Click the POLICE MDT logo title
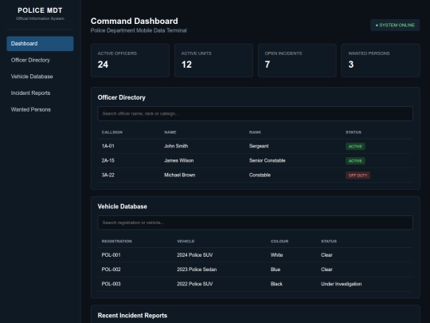 [x=40, y=10]
